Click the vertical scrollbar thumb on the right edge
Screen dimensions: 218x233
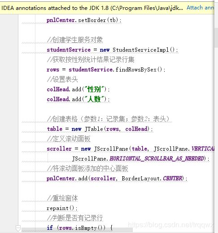216,37
